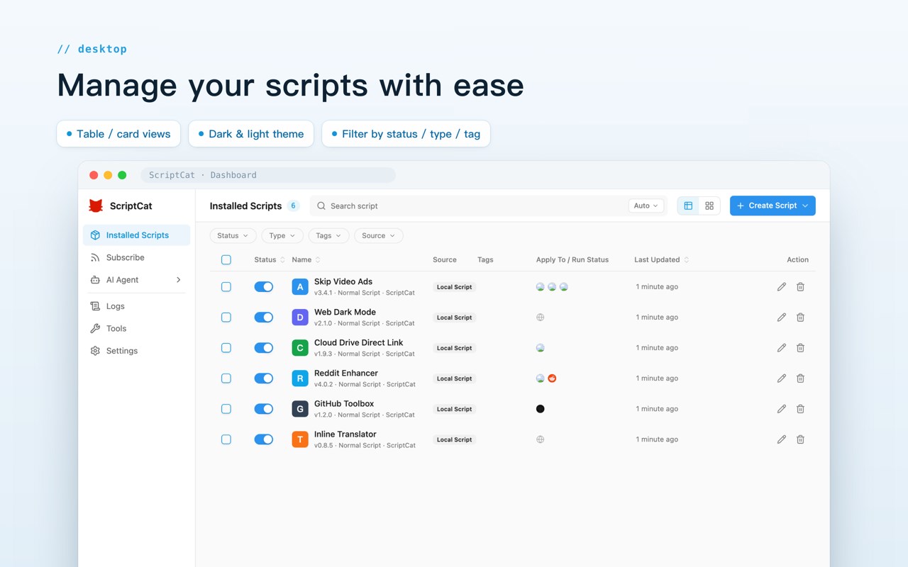Click the Local Script tag on Reddit Enhancer

tap(455, 378)
